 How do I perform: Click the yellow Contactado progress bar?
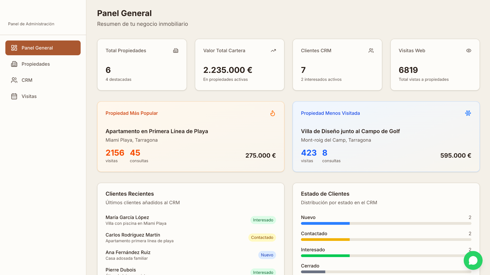click(x=325, y=240)
